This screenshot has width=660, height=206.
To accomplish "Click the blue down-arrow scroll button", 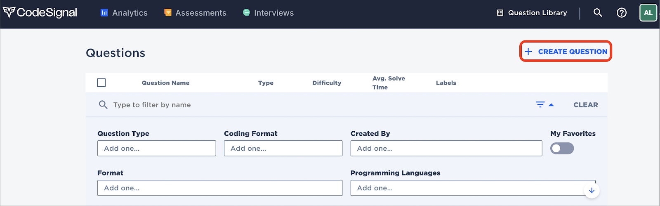I will pos(592,190).
